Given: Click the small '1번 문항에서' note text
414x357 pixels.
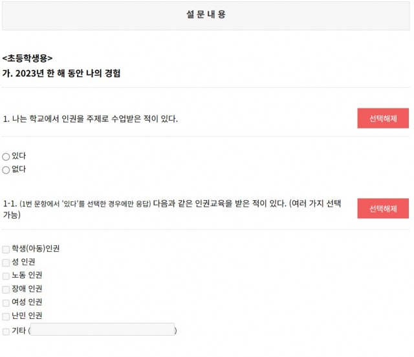Looking at the screenshot, I should click(x=84, y=204).
